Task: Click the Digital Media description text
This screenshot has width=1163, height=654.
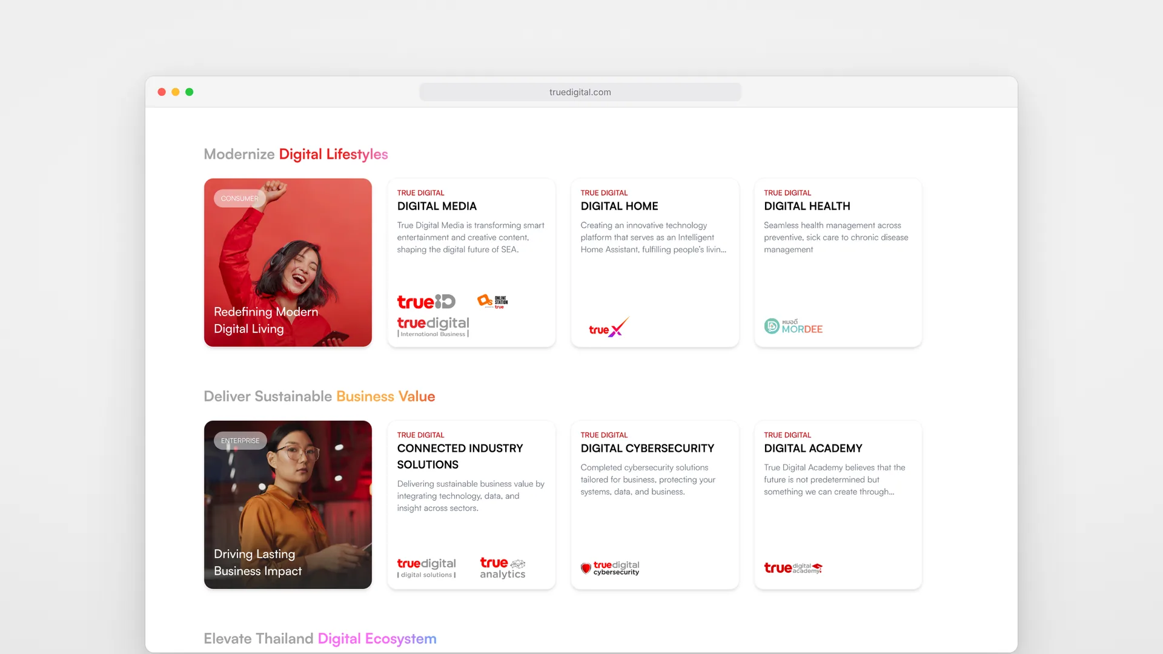Action: pyautogui.click(x=471, y=237)
